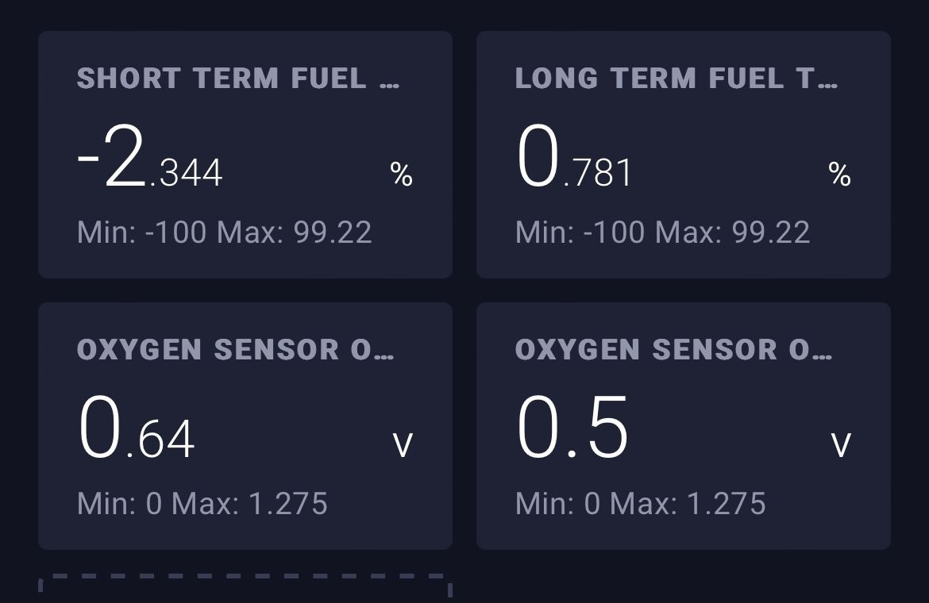The width and height of the screenshot is (929, 603).
Task: Open the Short Term Fuel Trim card
Action: pyautogui.click(x=245, y=155)
